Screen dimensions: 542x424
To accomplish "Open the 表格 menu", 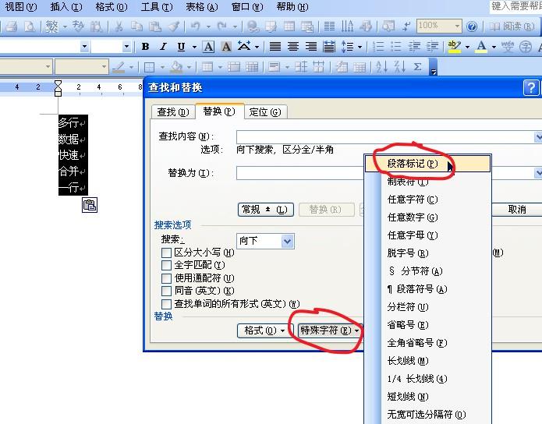I will (x=202, y=6).
